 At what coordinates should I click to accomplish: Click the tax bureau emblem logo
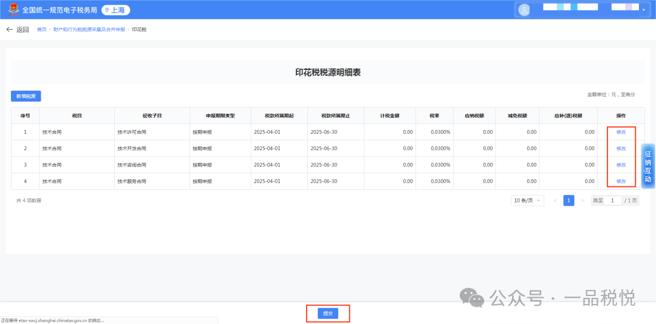click(x=12, y=10)
